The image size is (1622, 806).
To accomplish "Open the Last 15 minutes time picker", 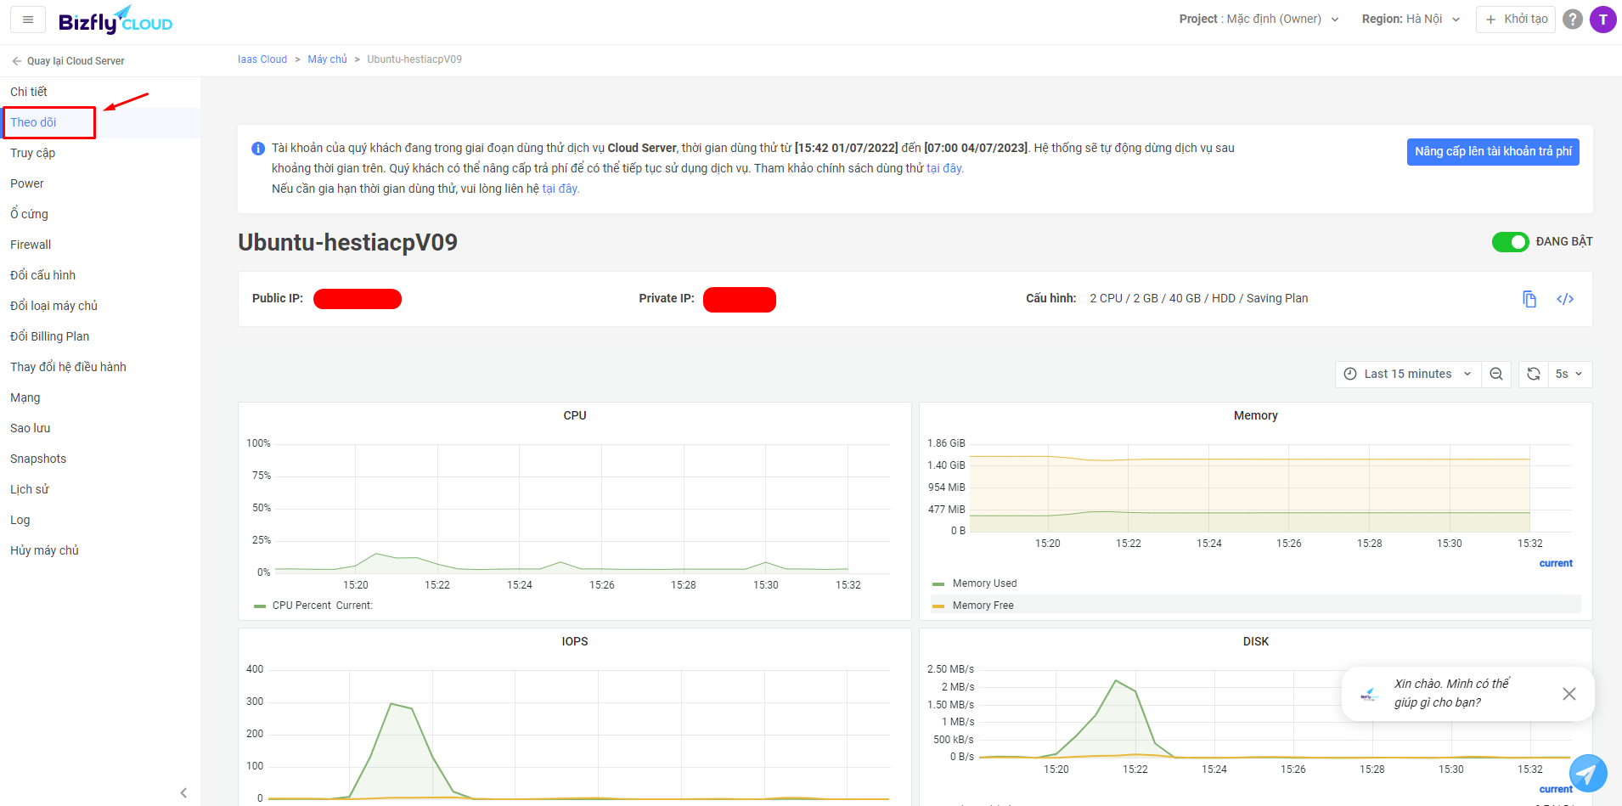I will (x=1408, y=374).
